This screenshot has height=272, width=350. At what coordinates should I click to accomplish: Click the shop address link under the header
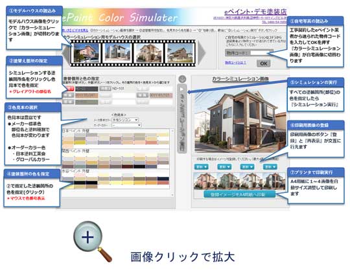[250, 18]
